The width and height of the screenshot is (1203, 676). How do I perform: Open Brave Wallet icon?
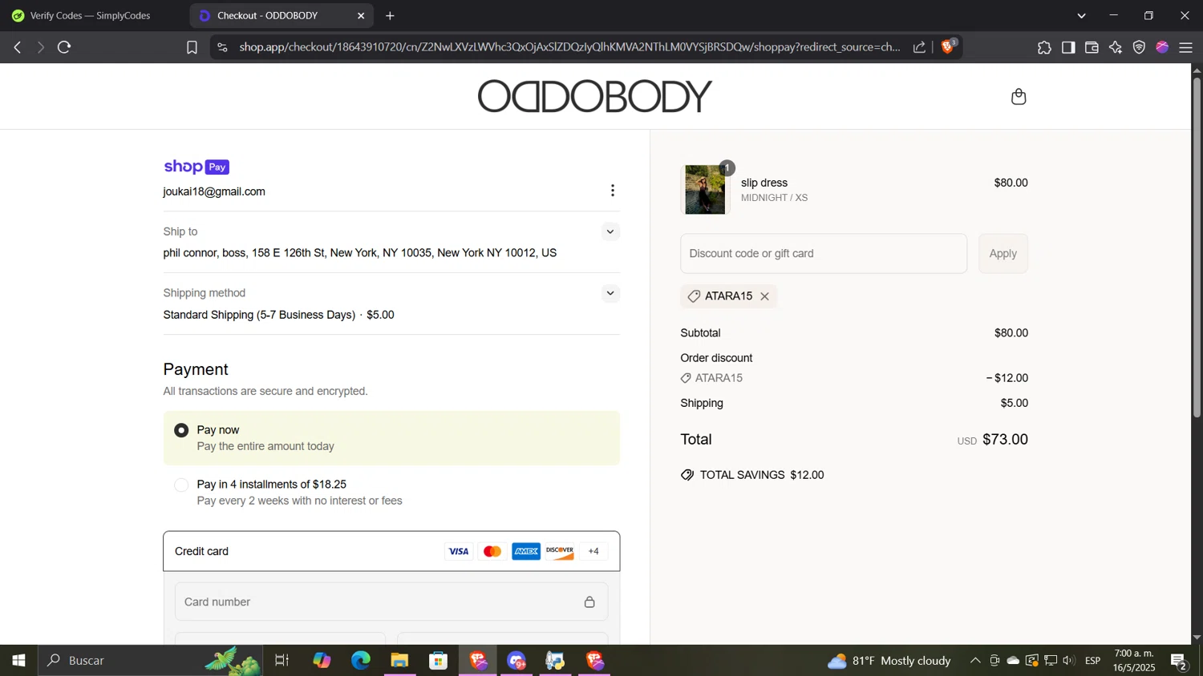point(1092,48)
